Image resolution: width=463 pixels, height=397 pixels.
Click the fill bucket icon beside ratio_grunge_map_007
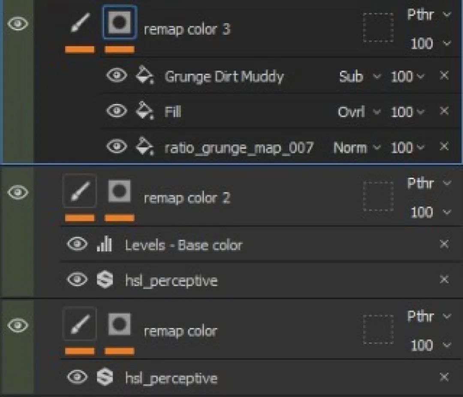144,148
